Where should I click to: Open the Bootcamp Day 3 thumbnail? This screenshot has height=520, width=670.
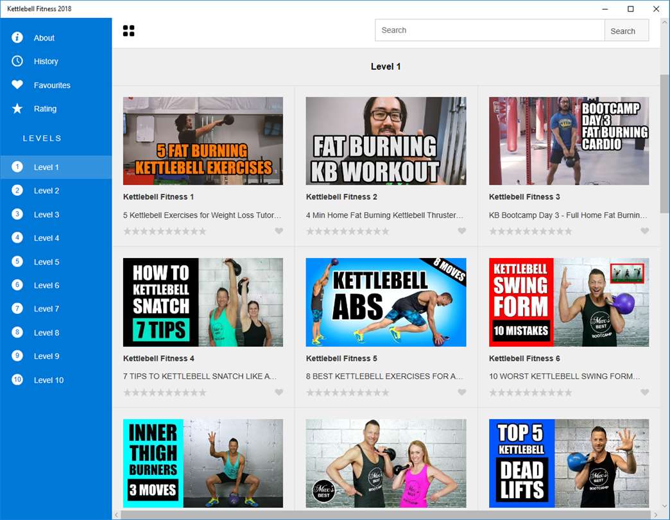coord(569,141)
